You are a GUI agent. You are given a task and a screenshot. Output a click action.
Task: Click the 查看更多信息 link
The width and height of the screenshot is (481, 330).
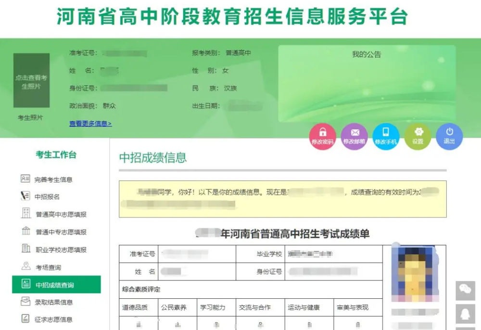(x=90, y=124)
